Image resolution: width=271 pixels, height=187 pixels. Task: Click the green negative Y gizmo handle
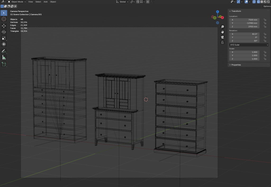(x=215, y=18)
